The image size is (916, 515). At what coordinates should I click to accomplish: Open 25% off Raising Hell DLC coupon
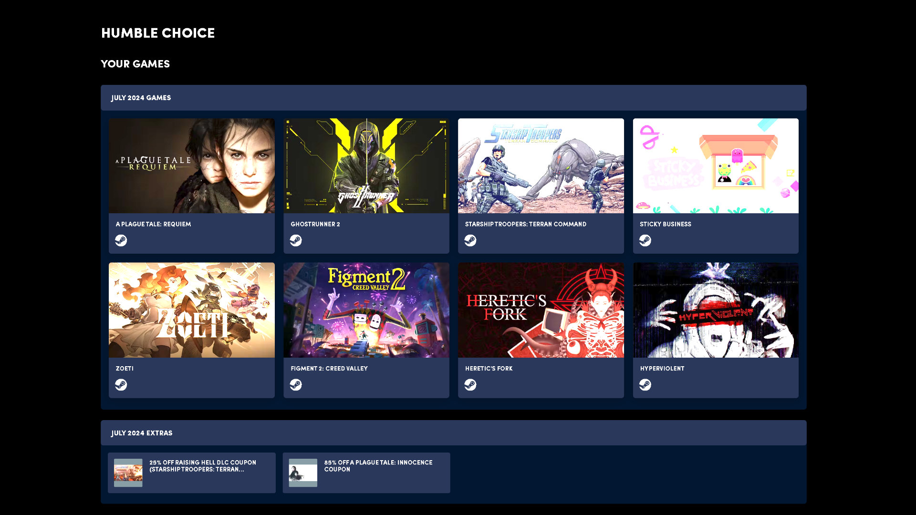[192, 473]
